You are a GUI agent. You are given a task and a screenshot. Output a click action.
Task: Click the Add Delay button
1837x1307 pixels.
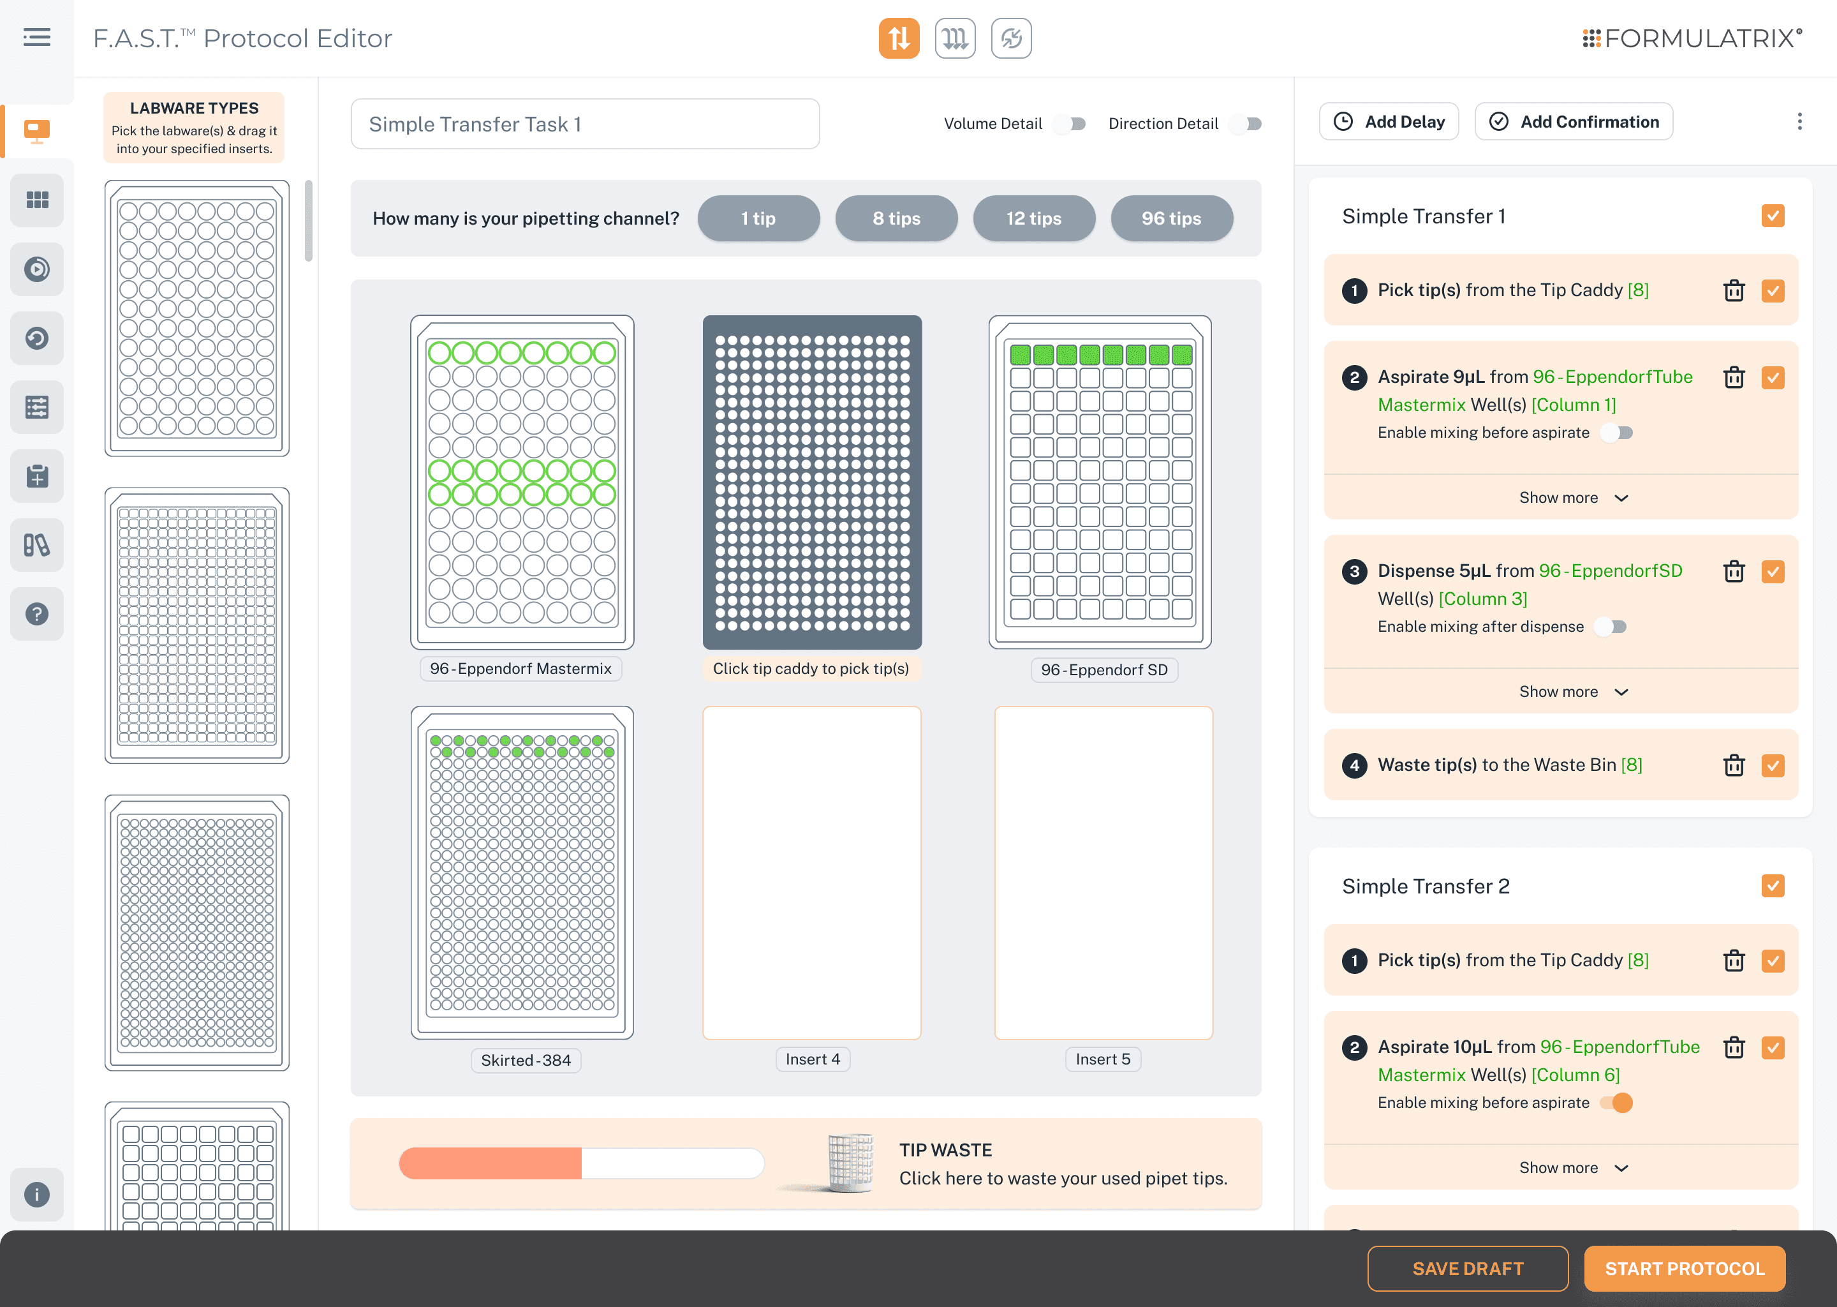tap(1389, 121)
